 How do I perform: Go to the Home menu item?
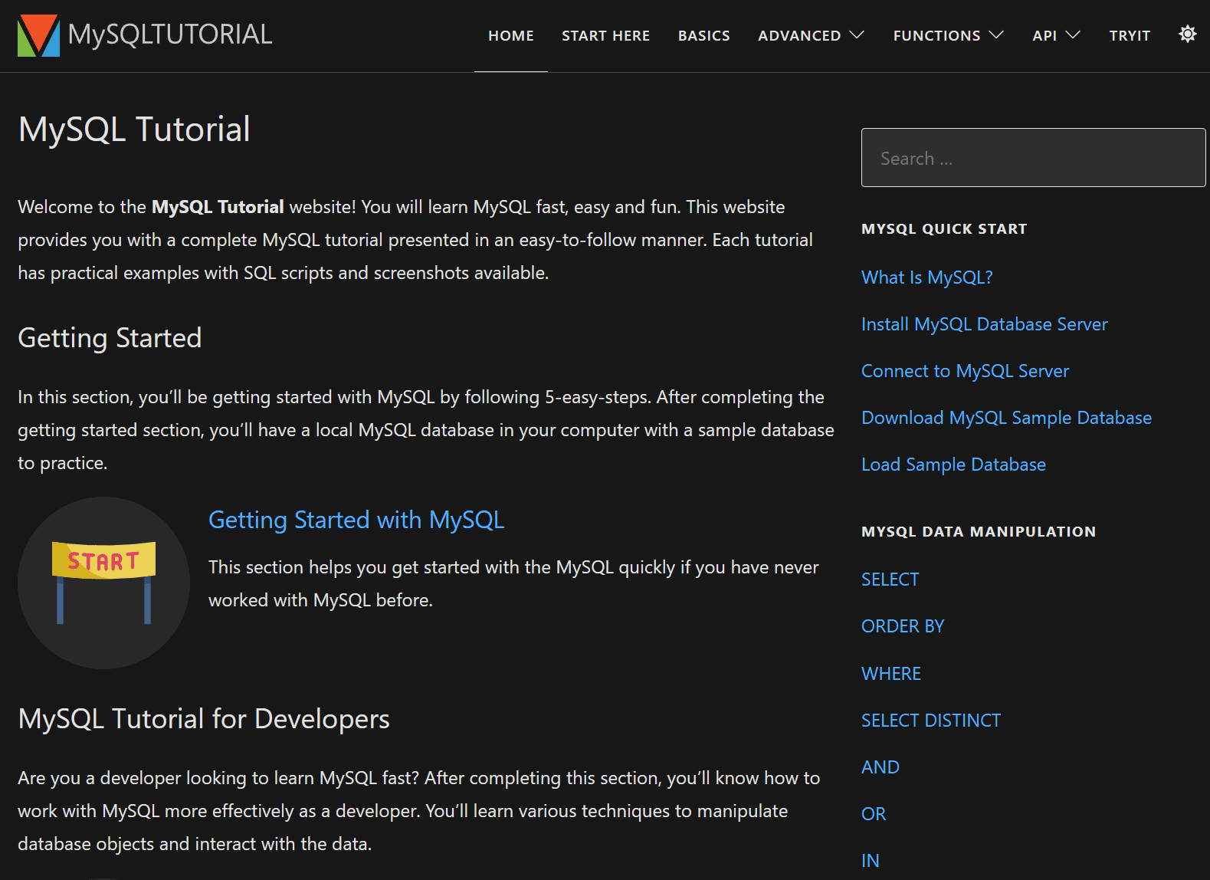[510, 36]
